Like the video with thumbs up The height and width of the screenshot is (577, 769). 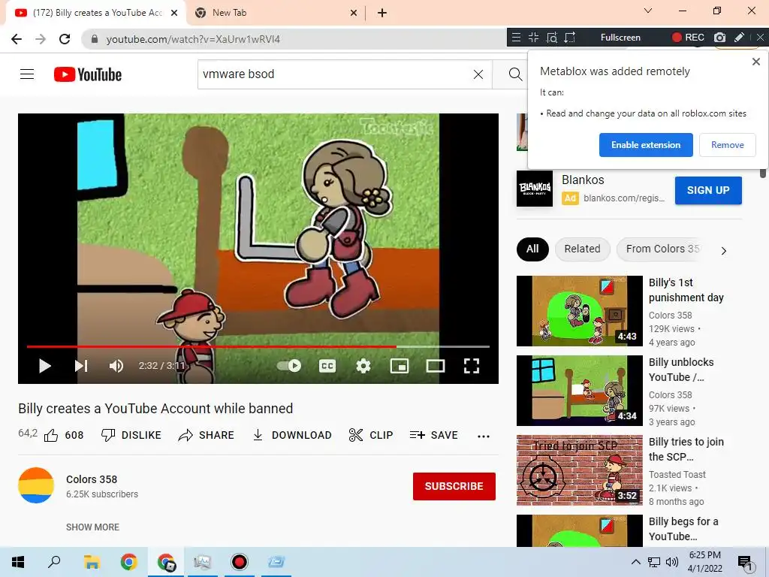click(x=64, y=435)
